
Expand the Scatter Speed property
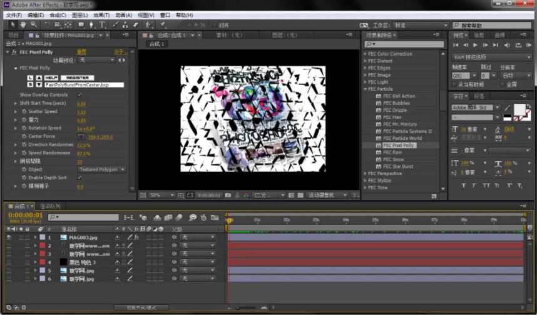click(16, 111)
